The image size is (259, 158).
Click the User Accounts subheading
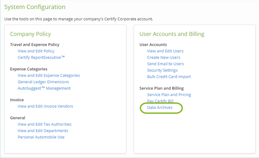pos(153,44)
